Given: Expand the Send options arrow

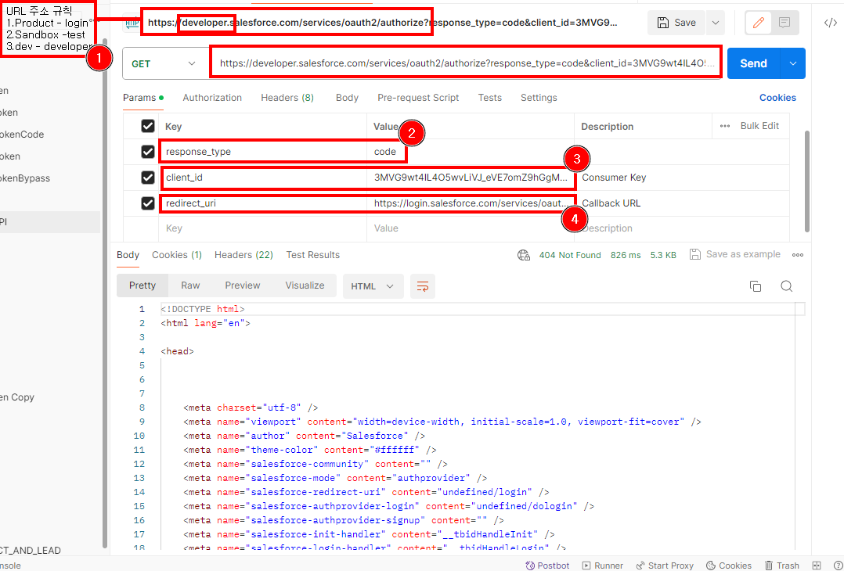Looking at the screenshot, I should pos(793,63).
